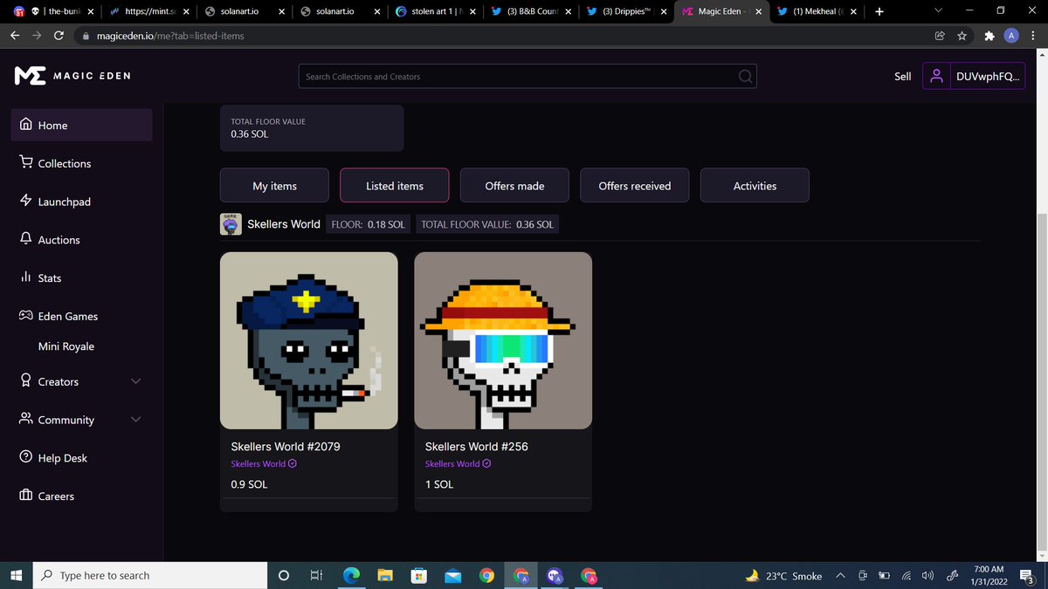Click the Stats bar chart icon
This screenshot has height=589, width=1048.
26,277
